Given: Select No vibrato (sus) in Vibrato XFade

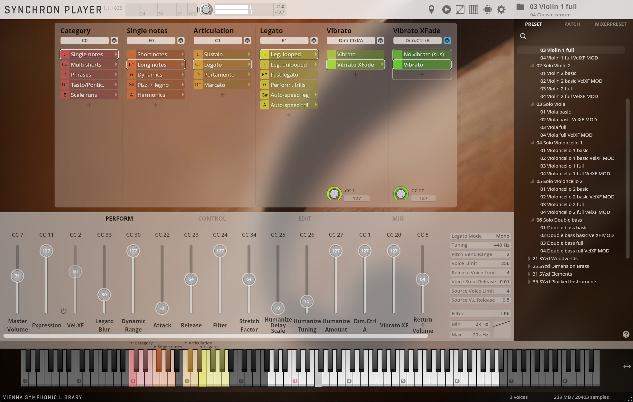Looking at the screenshot, I should (x=422, y=54).
